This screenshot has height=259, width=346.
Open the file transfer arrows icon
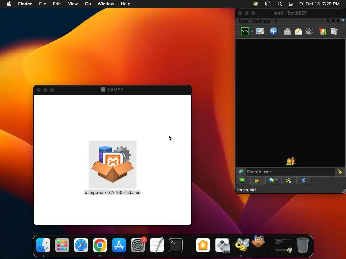[x=323, y=31]
